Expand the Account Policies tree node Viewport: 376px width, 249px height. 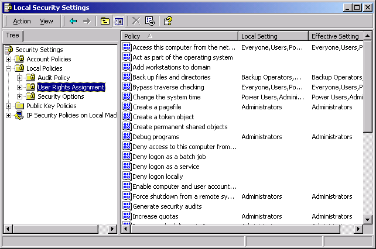[x=9, y=59]
